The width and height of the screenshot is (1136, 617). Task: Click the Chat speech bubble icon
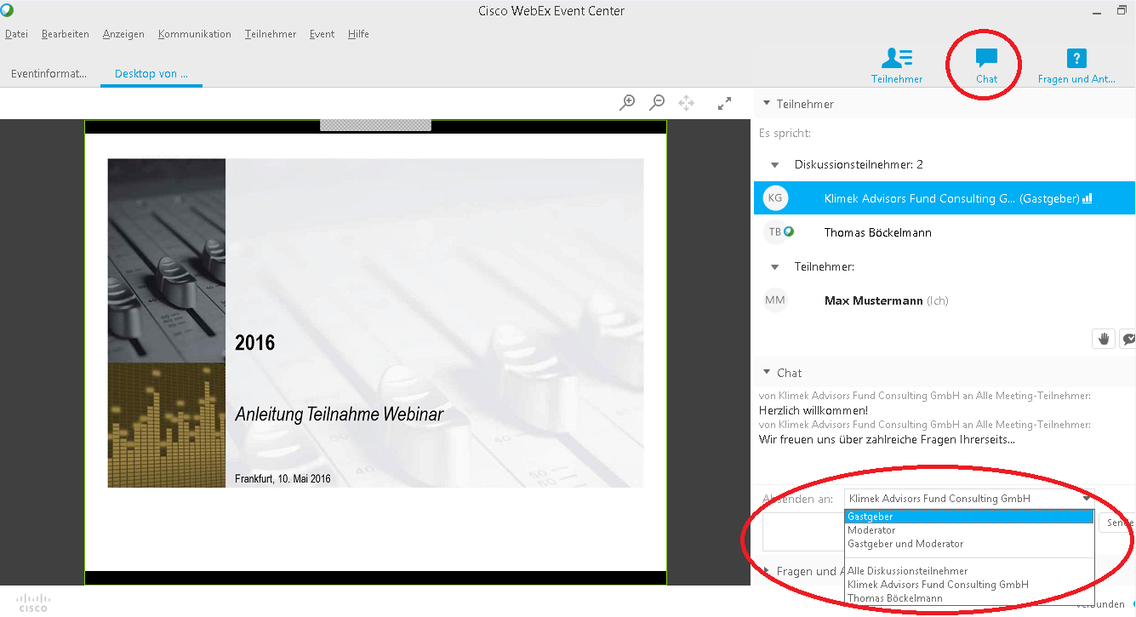click(x=986, y=59)
